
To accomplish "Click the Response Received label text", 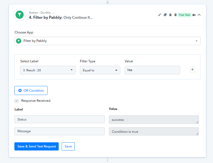I will coord(36,101).
